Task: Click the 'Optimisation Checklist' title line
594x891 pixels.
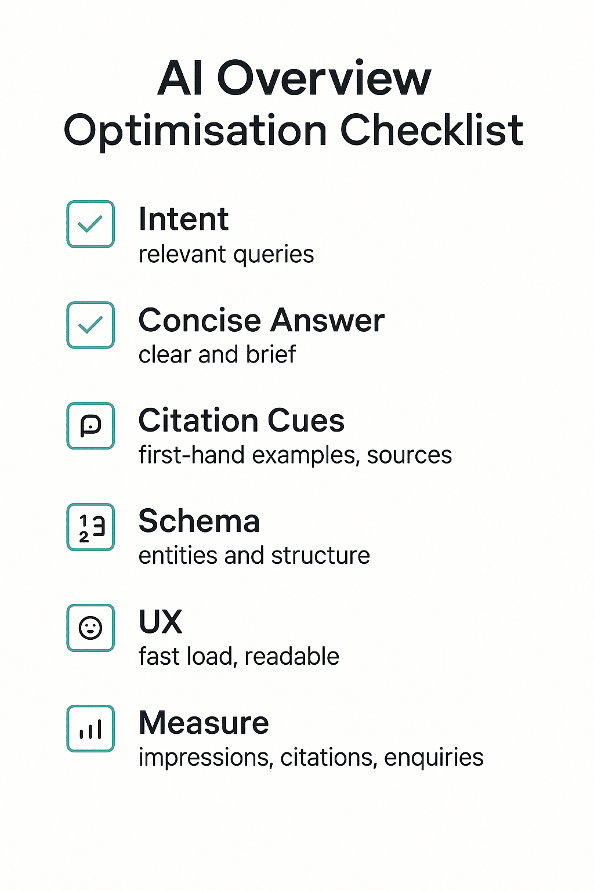Action: point(294,130)
